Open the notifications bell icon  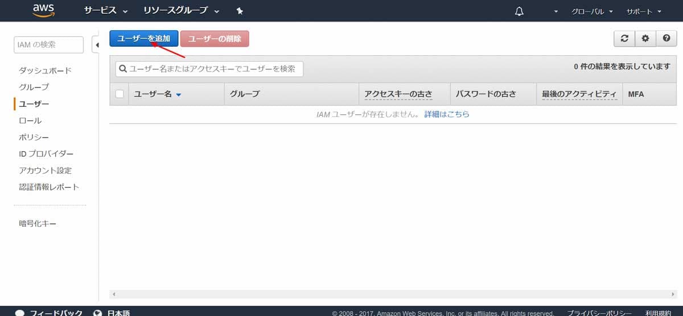pos(519,11)
